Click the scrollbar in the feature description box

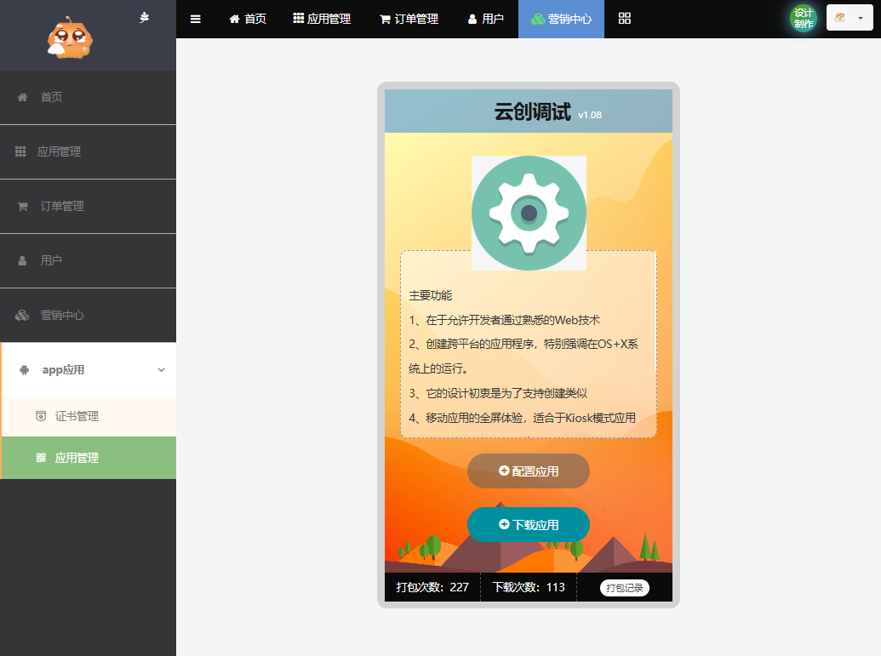coord(655,313)
